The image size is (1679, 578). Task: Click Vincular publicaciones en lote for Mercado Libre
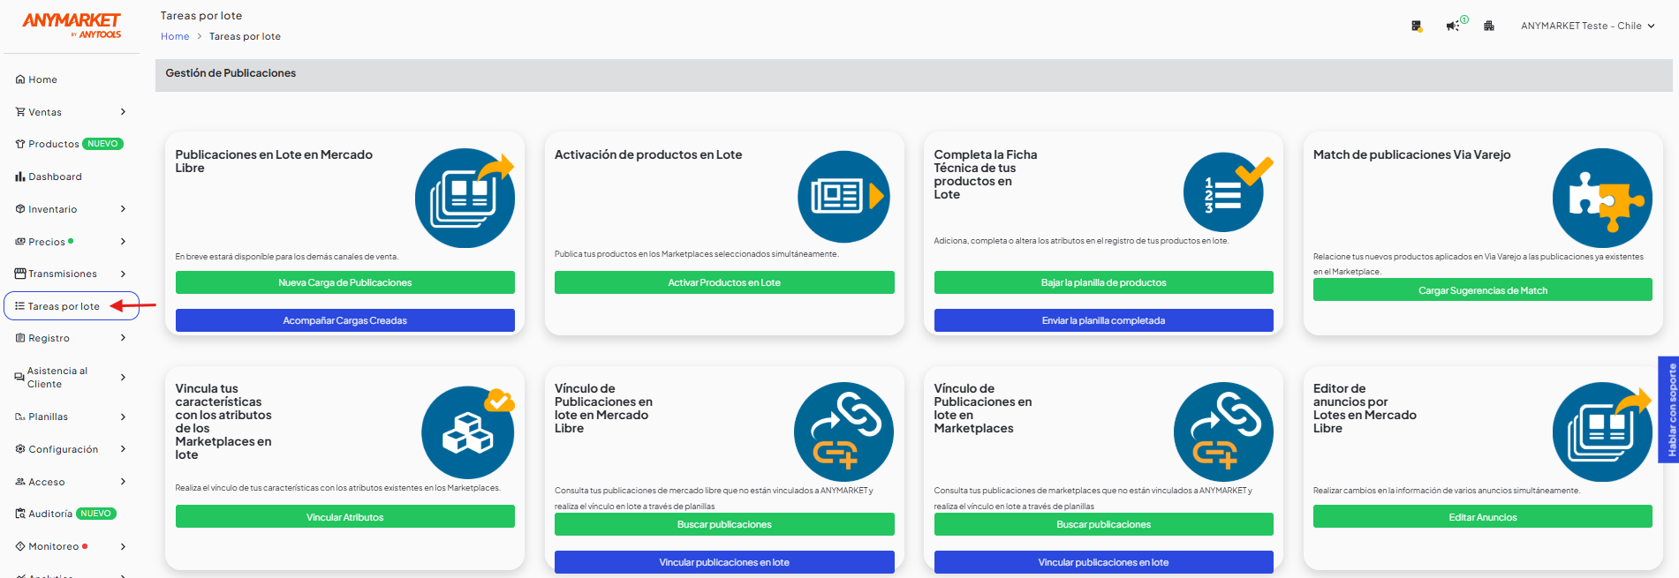pos(724,562)
